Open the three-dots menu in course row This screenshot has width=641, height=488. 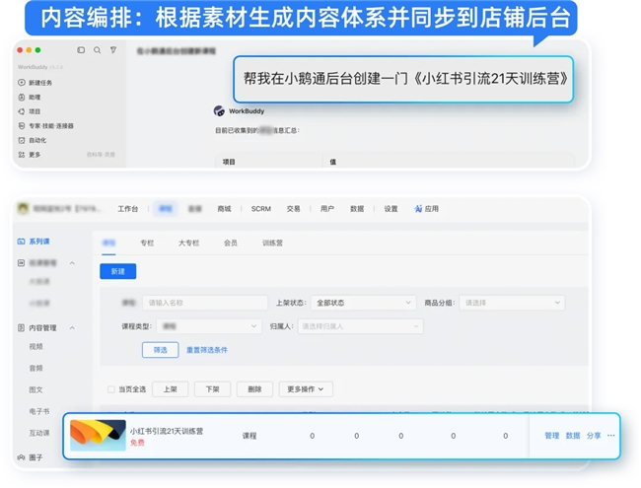[610, 436]
